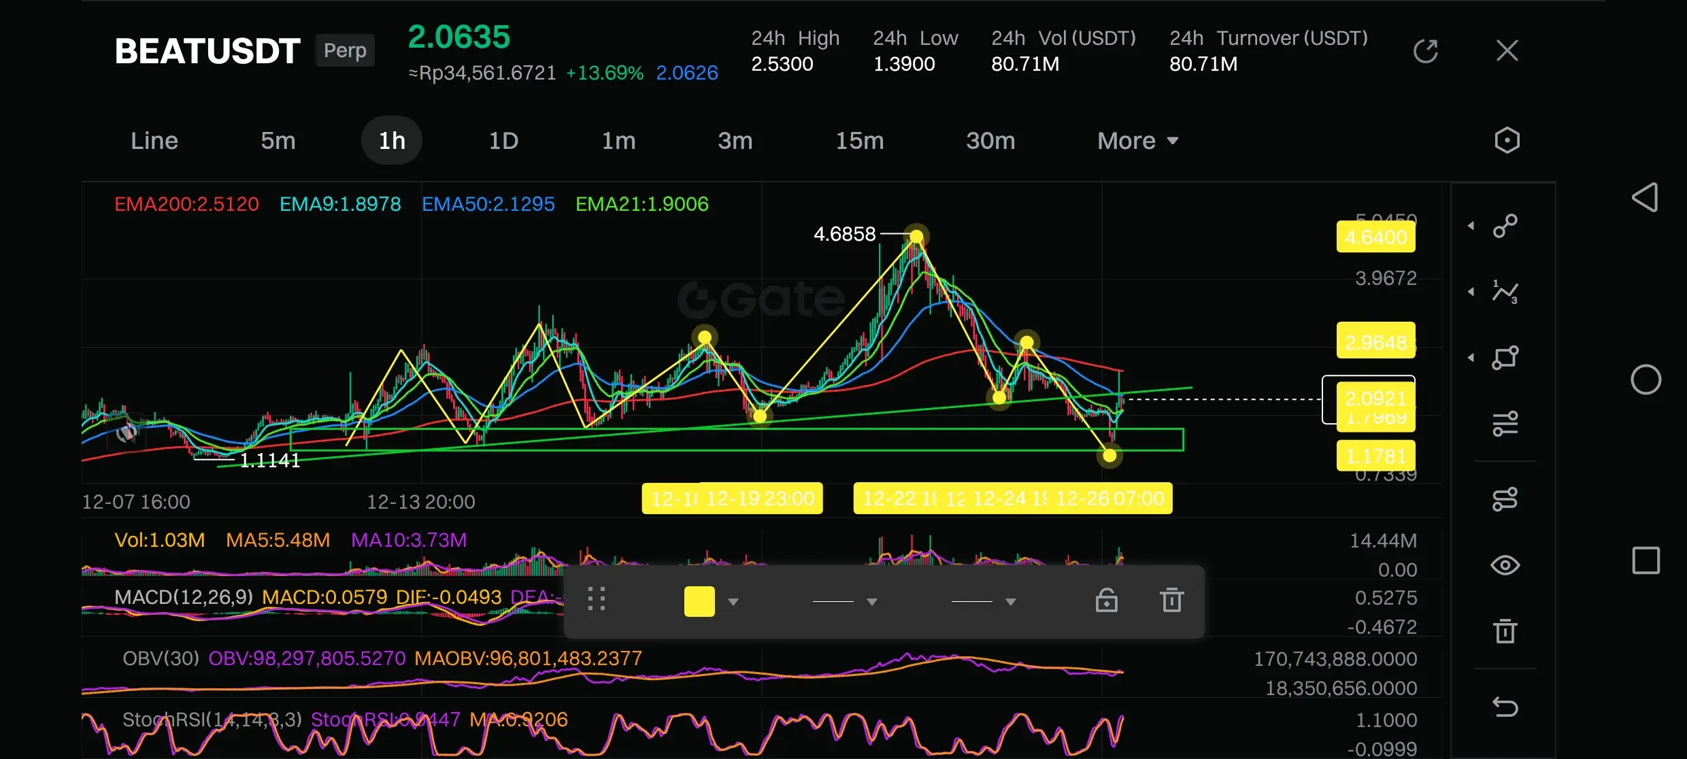Viewport: 1687px width, 759px height.
Task: Open hexagon chart settings icon
Action: (1507, 141)
